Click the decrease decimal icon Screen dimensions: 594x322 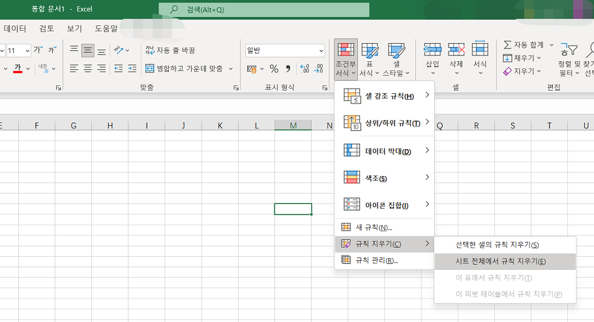319,68
